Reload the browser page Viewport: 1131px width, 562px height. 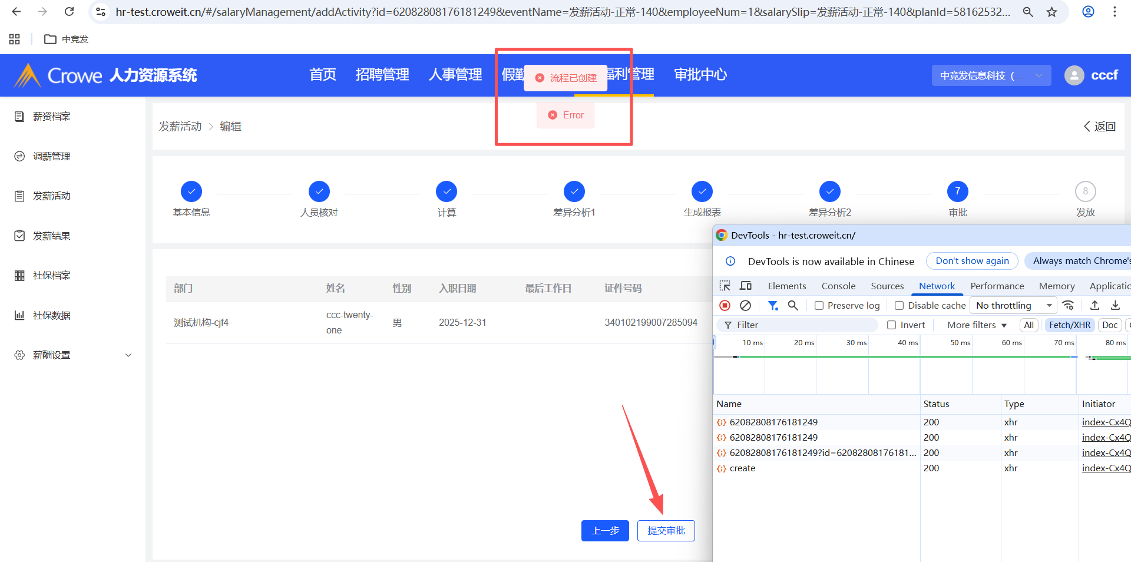coord(69,12)
